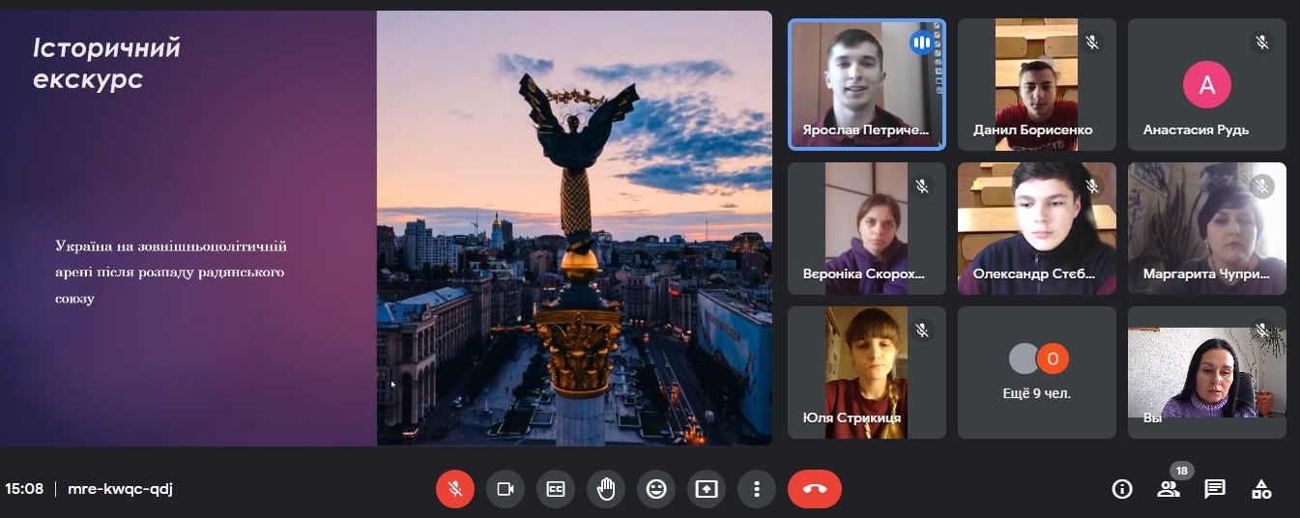Click the Юля Стрикиця video tile
Screen dimensions: 1300x518
[866, 372]
